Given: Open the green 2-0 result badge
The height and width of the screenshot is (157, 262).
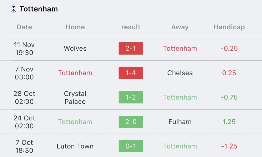Looking at the screenshot, I should pos(131,122).
